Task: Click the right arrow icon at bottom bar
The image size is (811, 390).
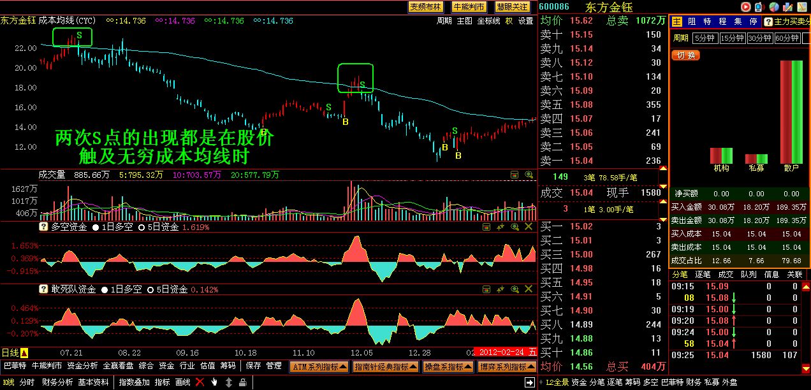Action: [x=529, y=382]
